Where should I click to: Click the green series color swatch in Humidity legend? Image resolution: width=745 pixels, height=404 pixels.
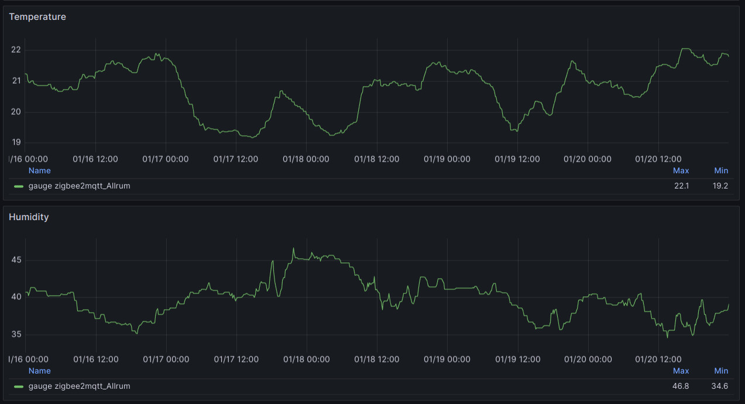[x=19, y=386]
